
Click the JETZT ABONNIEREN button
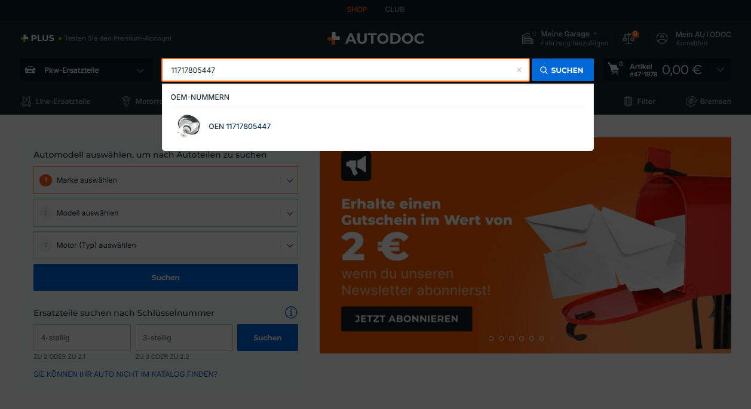tap(407, 319)
